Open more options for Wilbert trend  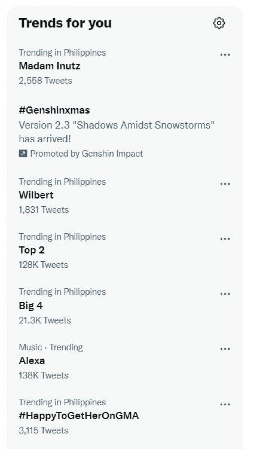pyautogui.click(x=225, y=184)
